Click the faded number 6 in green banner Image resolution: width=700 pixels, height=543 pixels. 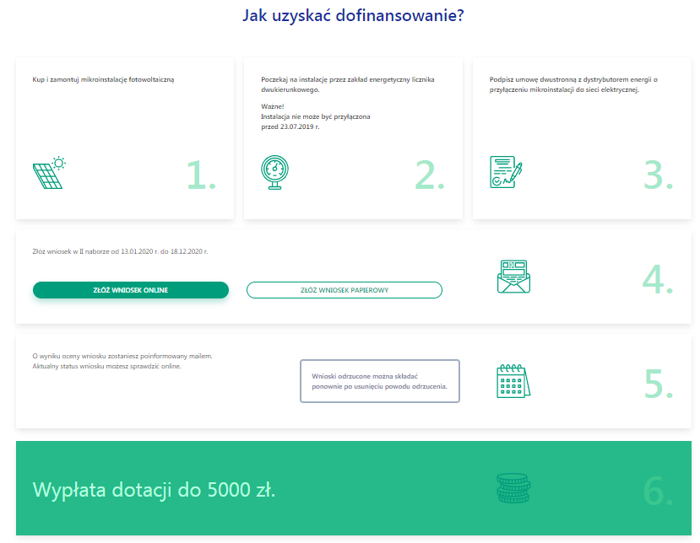(x=658, y=491)
